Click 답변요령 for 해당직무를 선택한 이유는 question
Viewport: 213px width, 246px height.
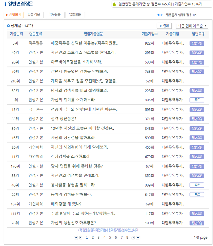point(197,43)
